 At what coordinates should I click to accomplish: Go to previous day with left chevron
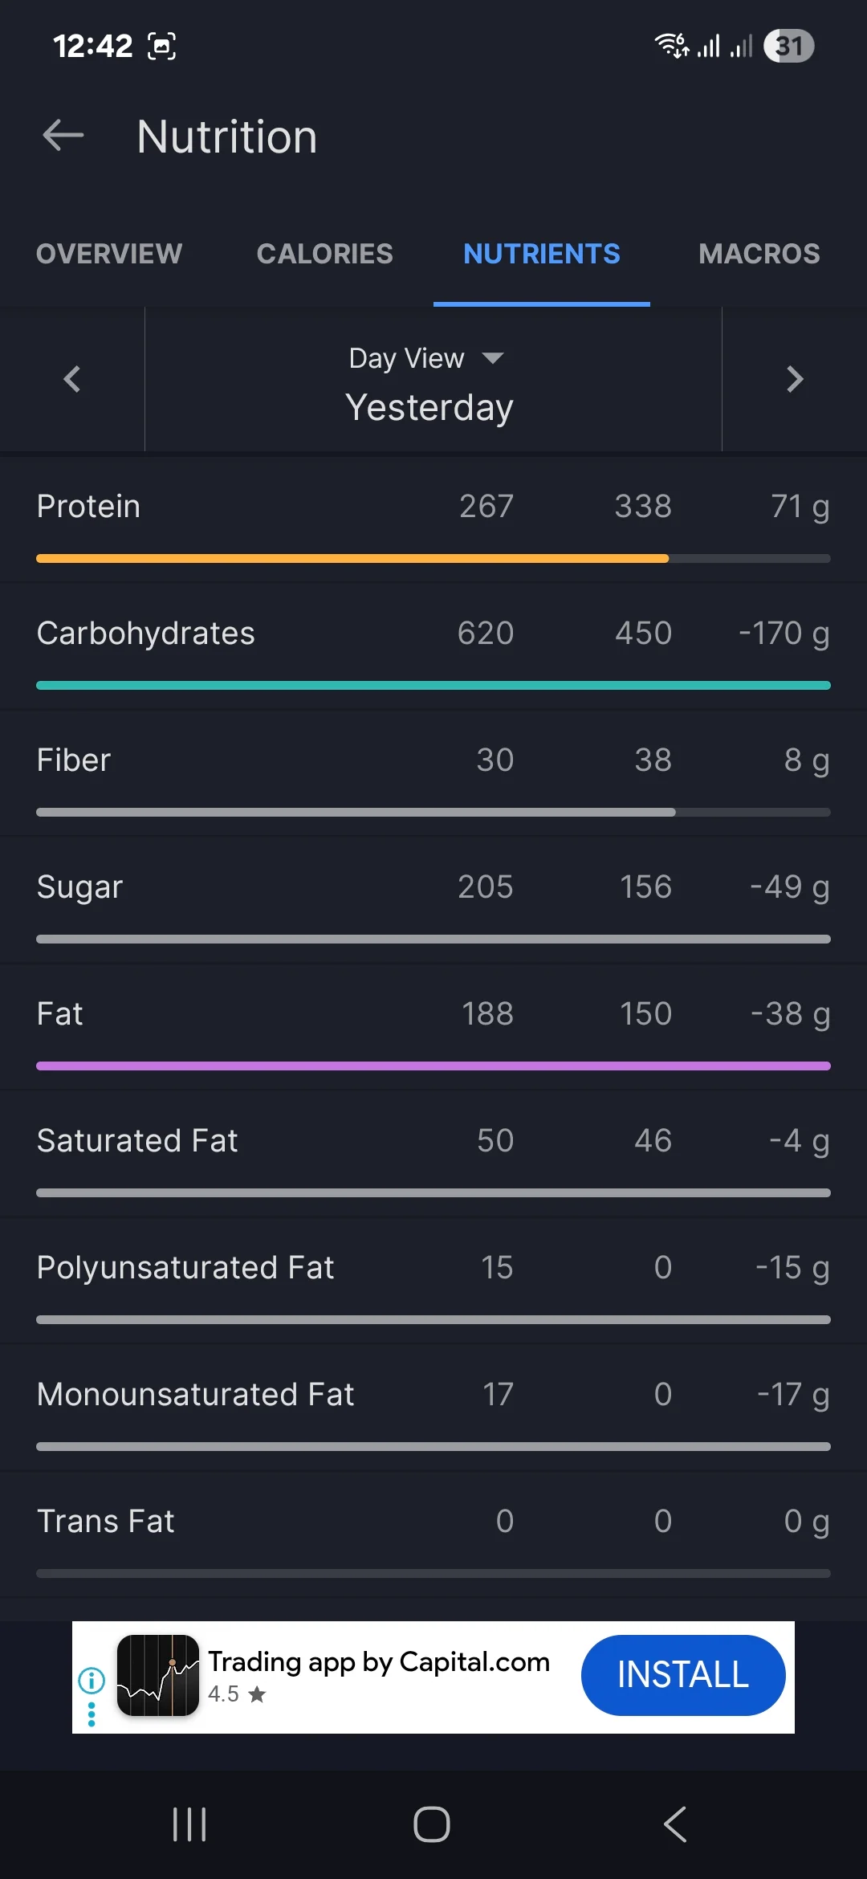pos(72,379)
